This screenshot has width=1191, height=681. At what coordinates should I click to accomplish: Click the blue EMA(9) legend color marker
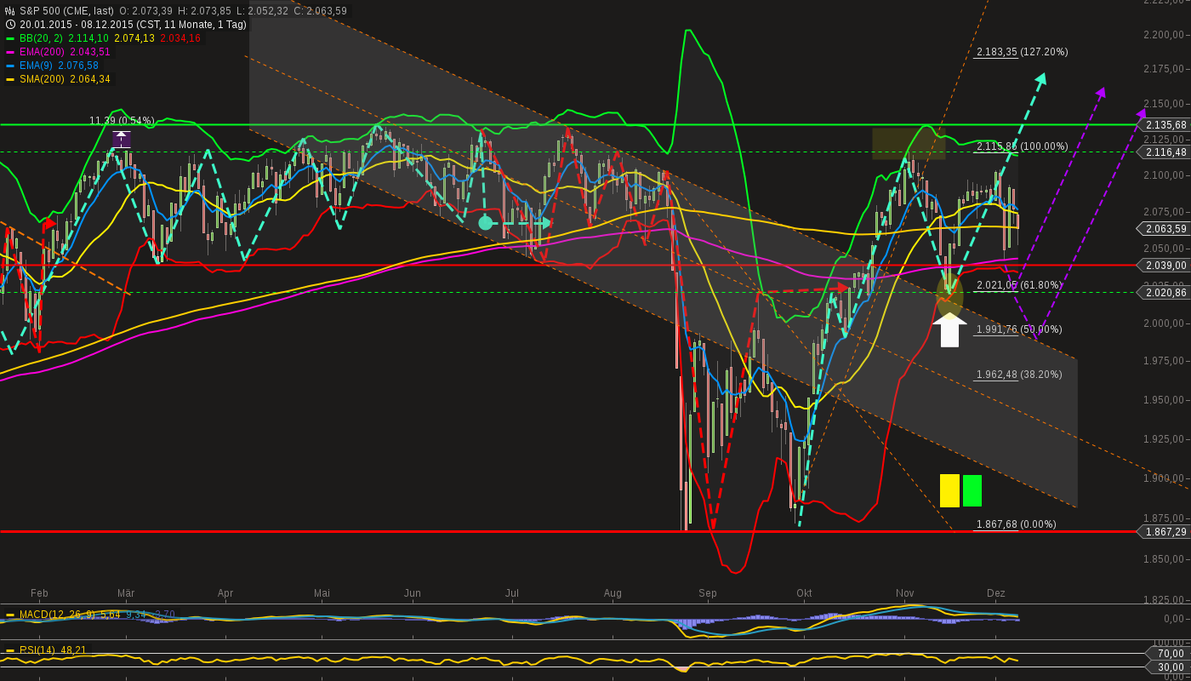point(10,66)
